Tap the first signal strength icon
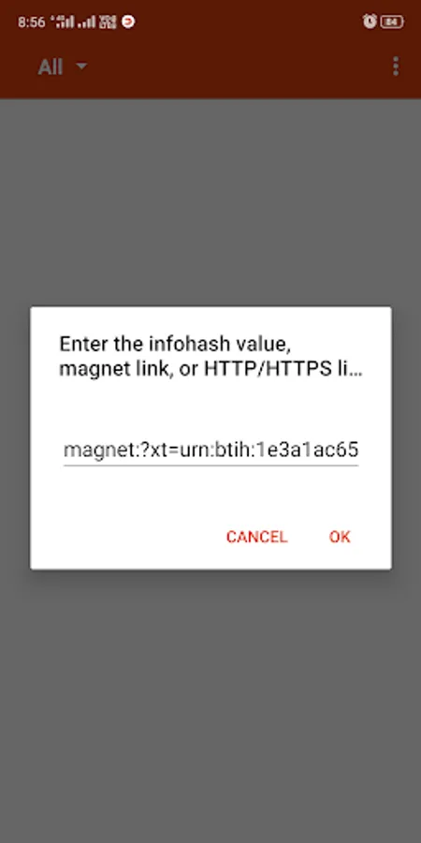Viewport: 421px width, 843px height. (x=64, y=22)
